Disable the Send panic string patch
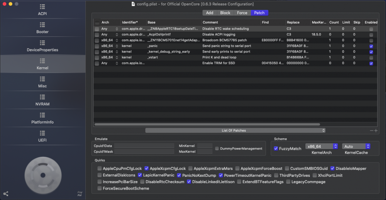The width and height of the screenshot is (386, 200). pyautogui.click(x=371, y=46)
